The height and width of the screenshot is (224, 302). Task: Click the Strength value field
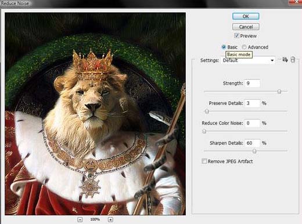tap(252, 83)
